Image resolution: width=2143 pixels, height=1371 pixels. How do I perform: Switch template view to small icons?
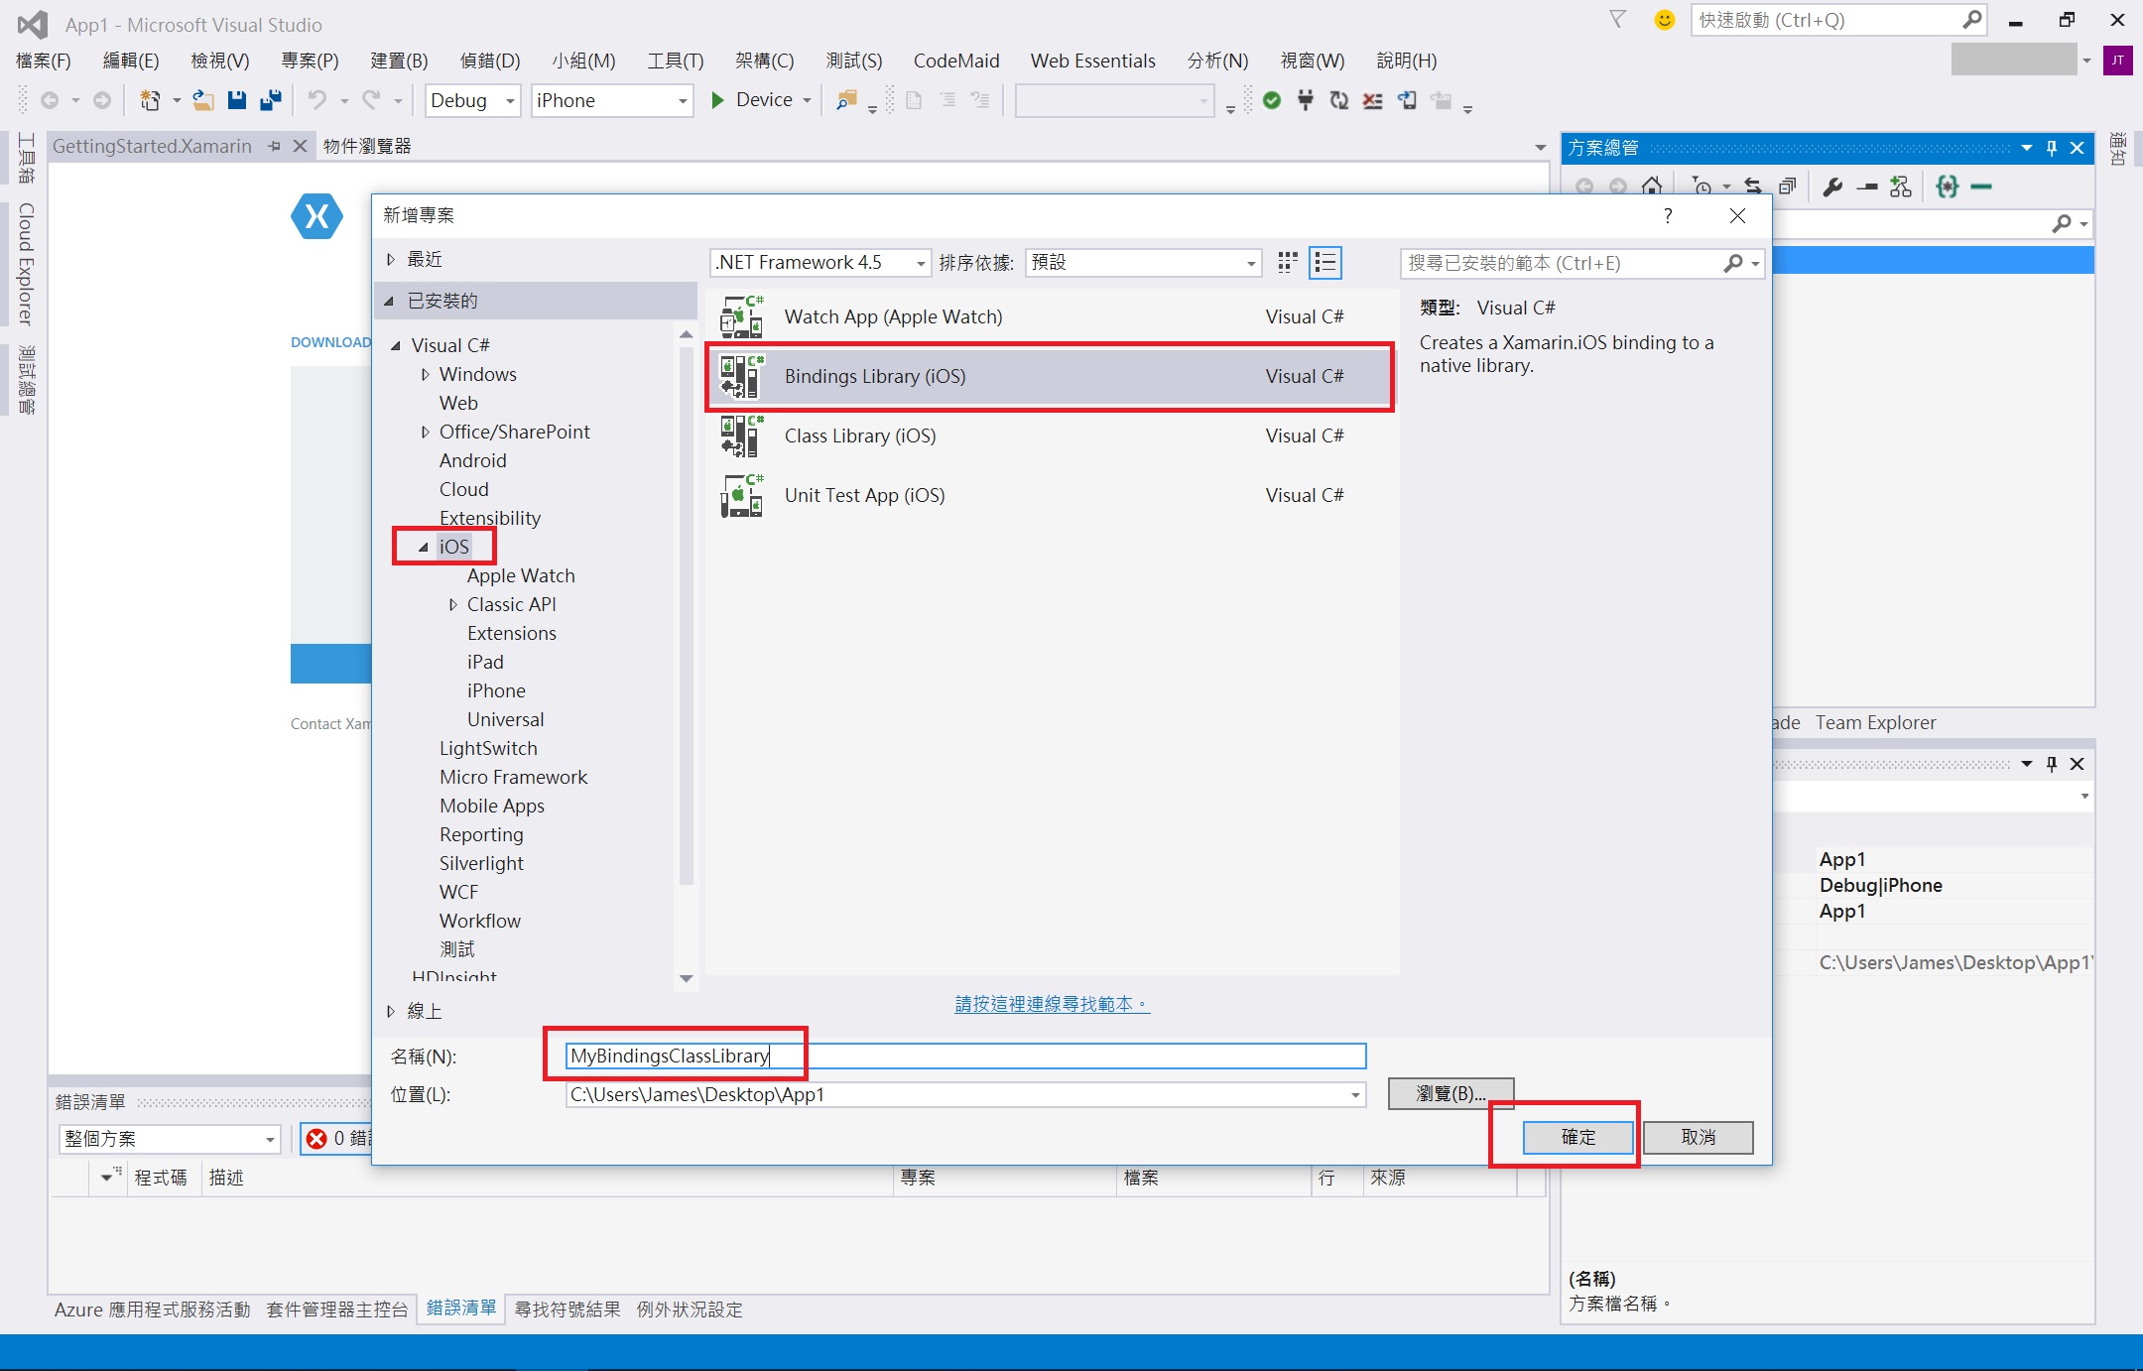1288,262
